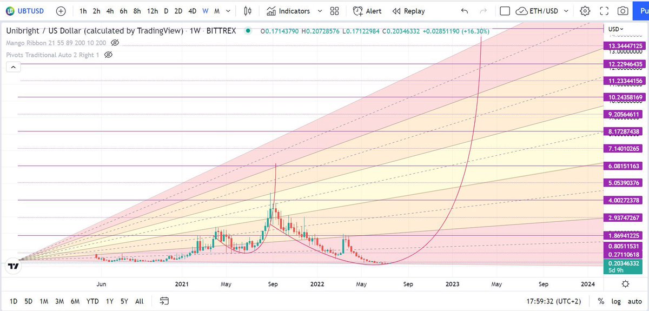Click the Pivots Traditional indicator name
This screenshot has height=311, width=649.
52,55
